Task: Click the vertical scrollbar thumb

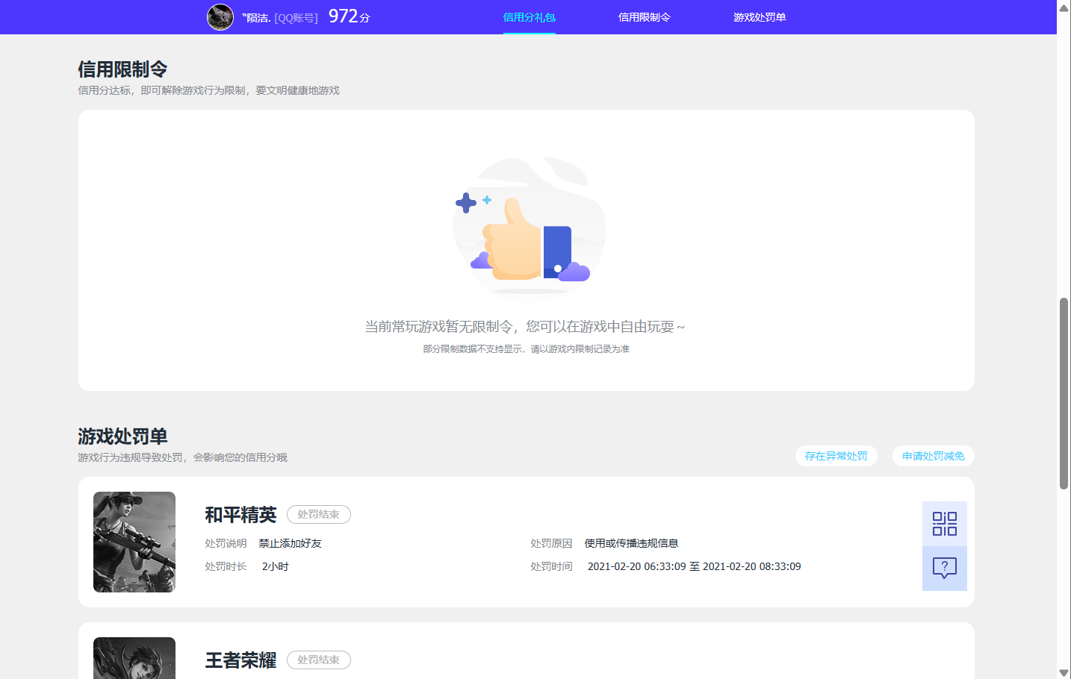Action: (1064, 393)
